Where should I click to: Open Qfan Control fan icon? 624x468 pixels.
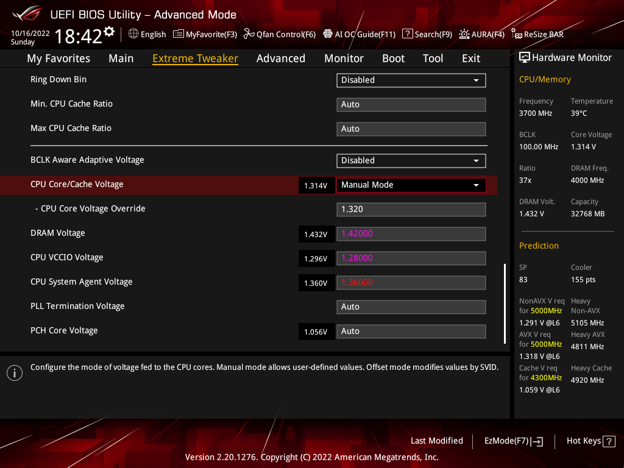pyautogui.click(x=249, y=34)
